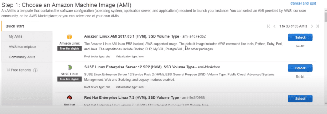Go to previous page of AMIs
327x114 pixels.
point(274,26)
